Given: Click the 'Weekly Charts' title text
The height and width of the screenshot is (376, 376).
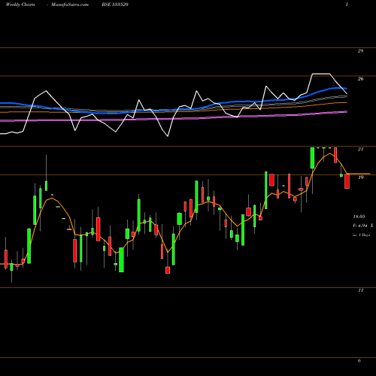Looking at the screenshot, I should click(20, 5).
